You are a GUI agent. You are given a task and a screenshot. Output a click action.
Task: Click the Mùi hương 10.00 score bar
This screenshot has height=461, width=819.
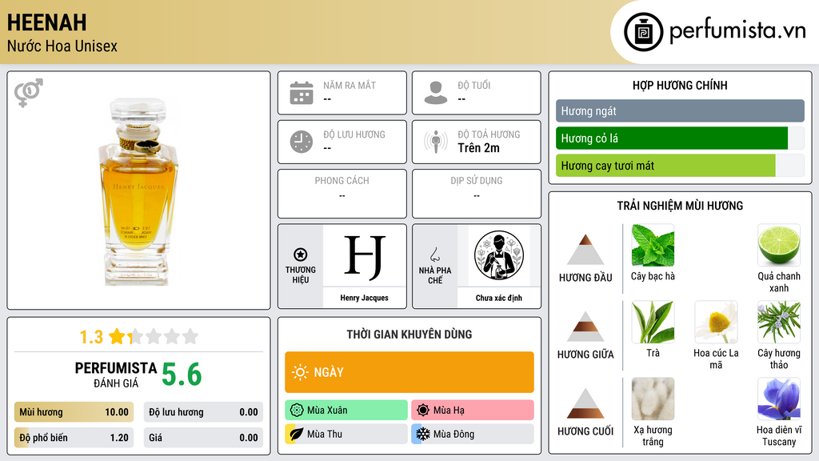(x=74, y=412)
